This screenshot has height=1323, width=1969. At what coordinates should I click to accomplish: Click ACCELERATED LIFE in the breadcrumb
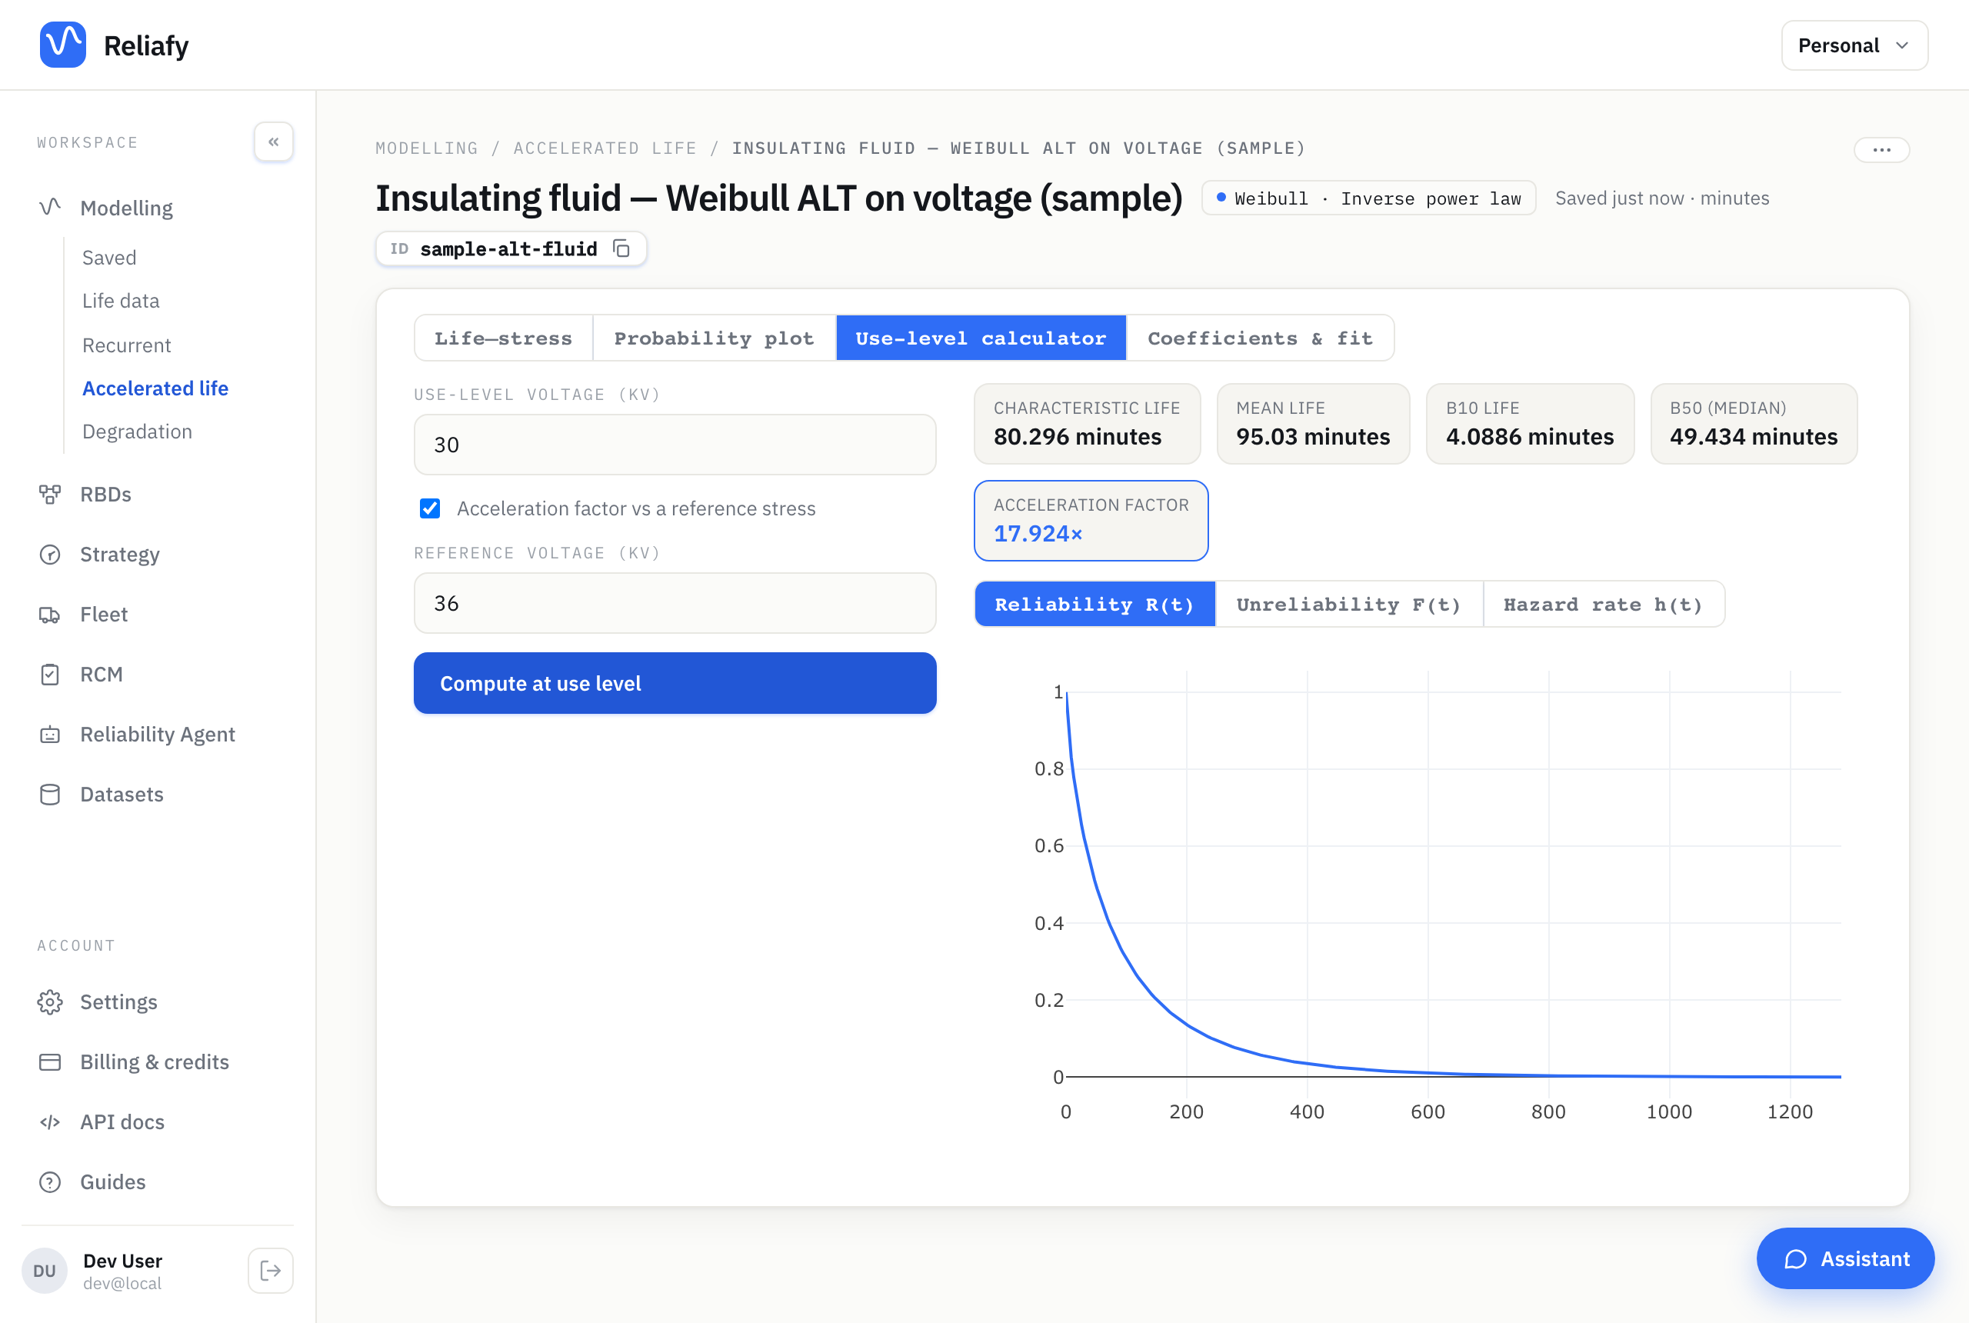[x=606, y=148]
